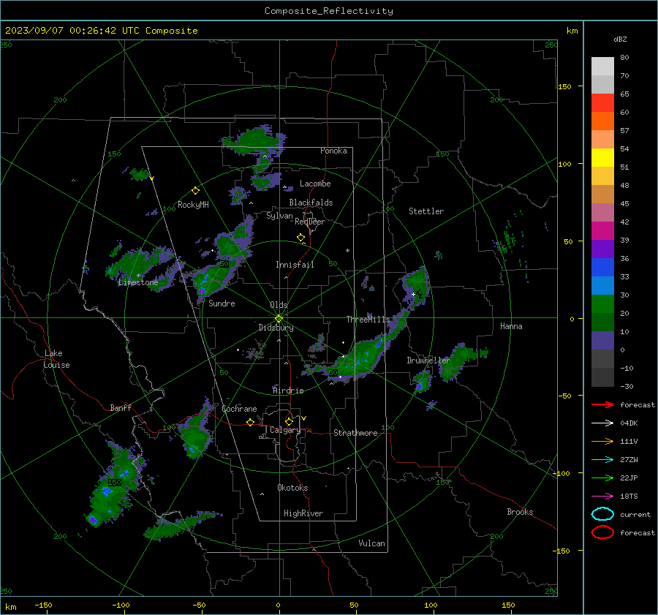
Task: Click the dBZ legend heading
Action: point(620,39)
